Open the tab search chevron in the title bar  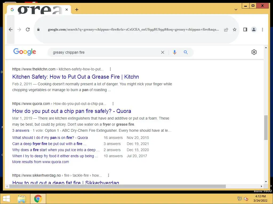click(236, 10)
